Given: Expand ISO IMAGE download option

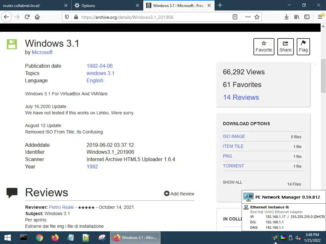Looking at the screenshot, I should point(234,136).
